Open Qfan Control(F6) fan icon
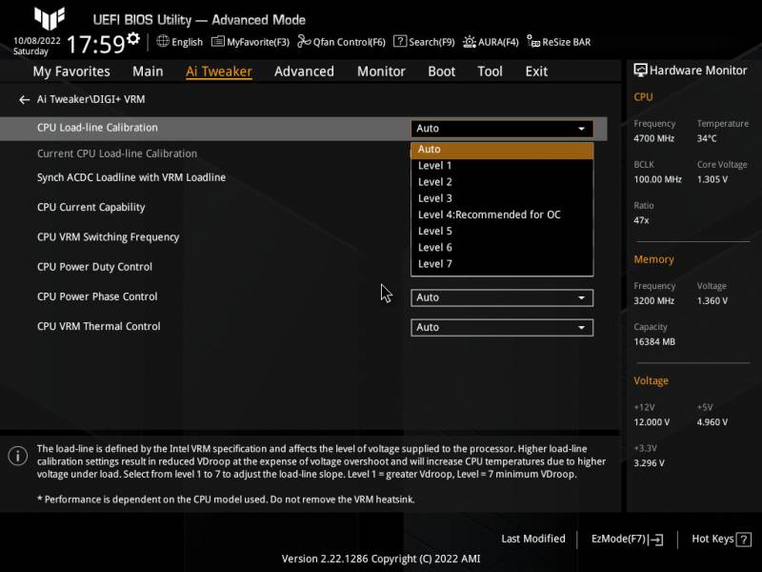This screenshot has width=762, height=572. coord(304,41)
